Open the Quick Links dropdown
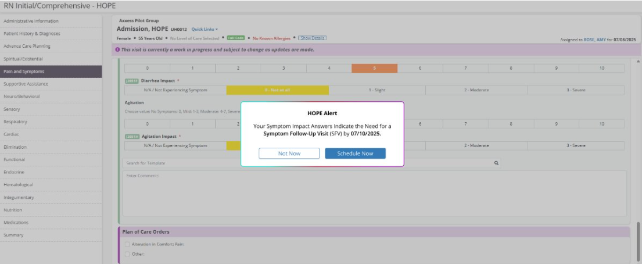The image size is (642, 264). [205, 29]
